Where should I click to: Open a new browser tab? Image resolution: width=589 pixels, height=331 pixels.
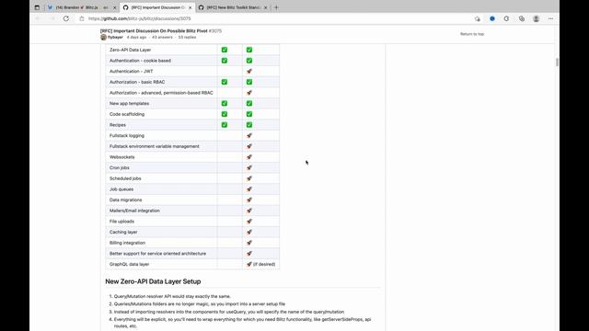click(x=276, y=7)
